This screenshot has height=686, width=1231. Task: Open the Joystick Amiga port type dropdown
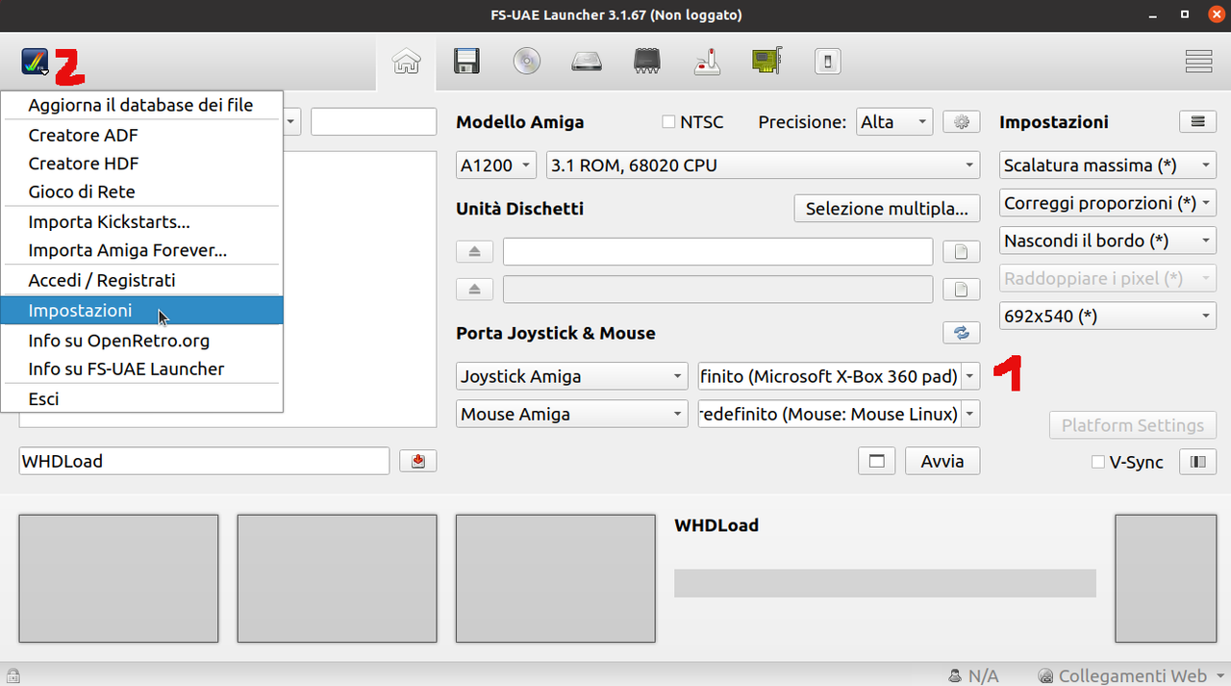pyautogui.click(x=572, y=376)
